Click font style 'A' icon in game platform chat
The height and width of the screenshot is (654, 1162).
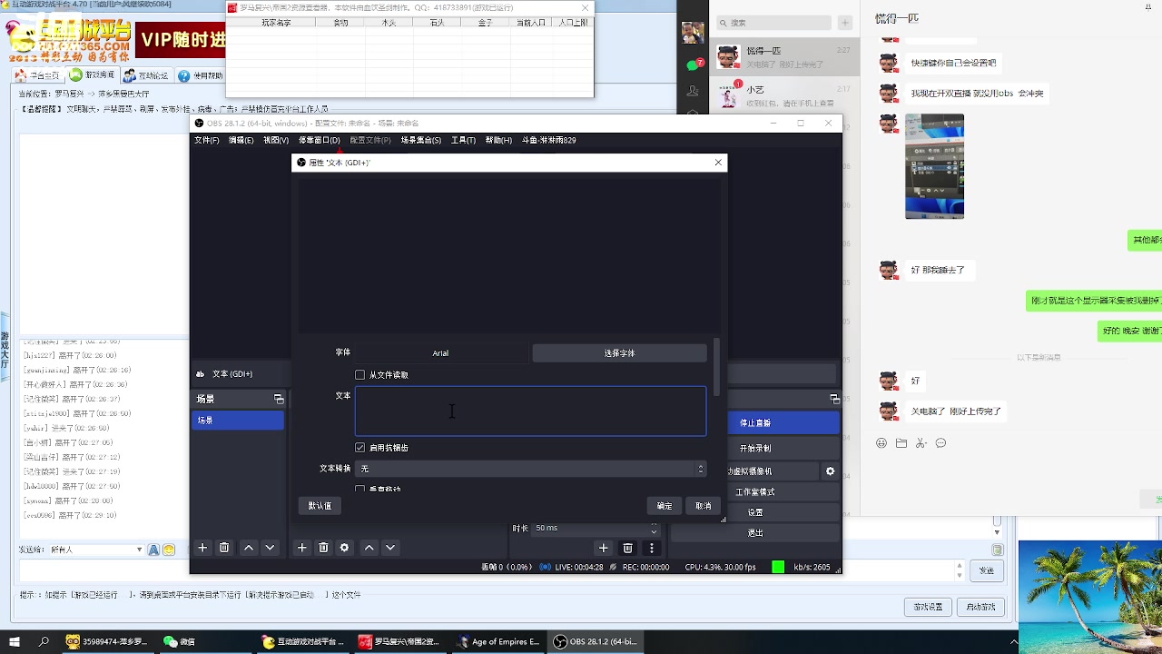pyautogui.click(x=153, y=550)
